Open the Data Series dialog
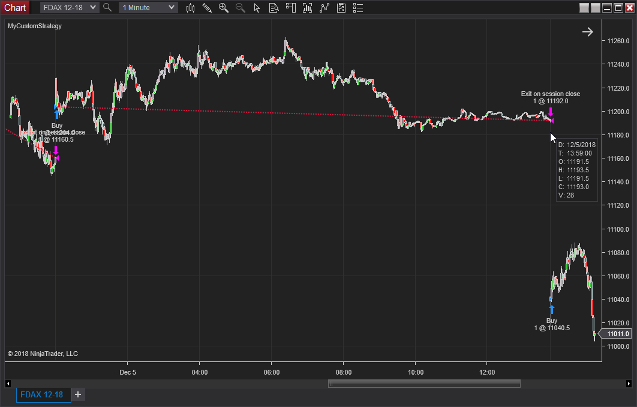 tap(308, 8)
